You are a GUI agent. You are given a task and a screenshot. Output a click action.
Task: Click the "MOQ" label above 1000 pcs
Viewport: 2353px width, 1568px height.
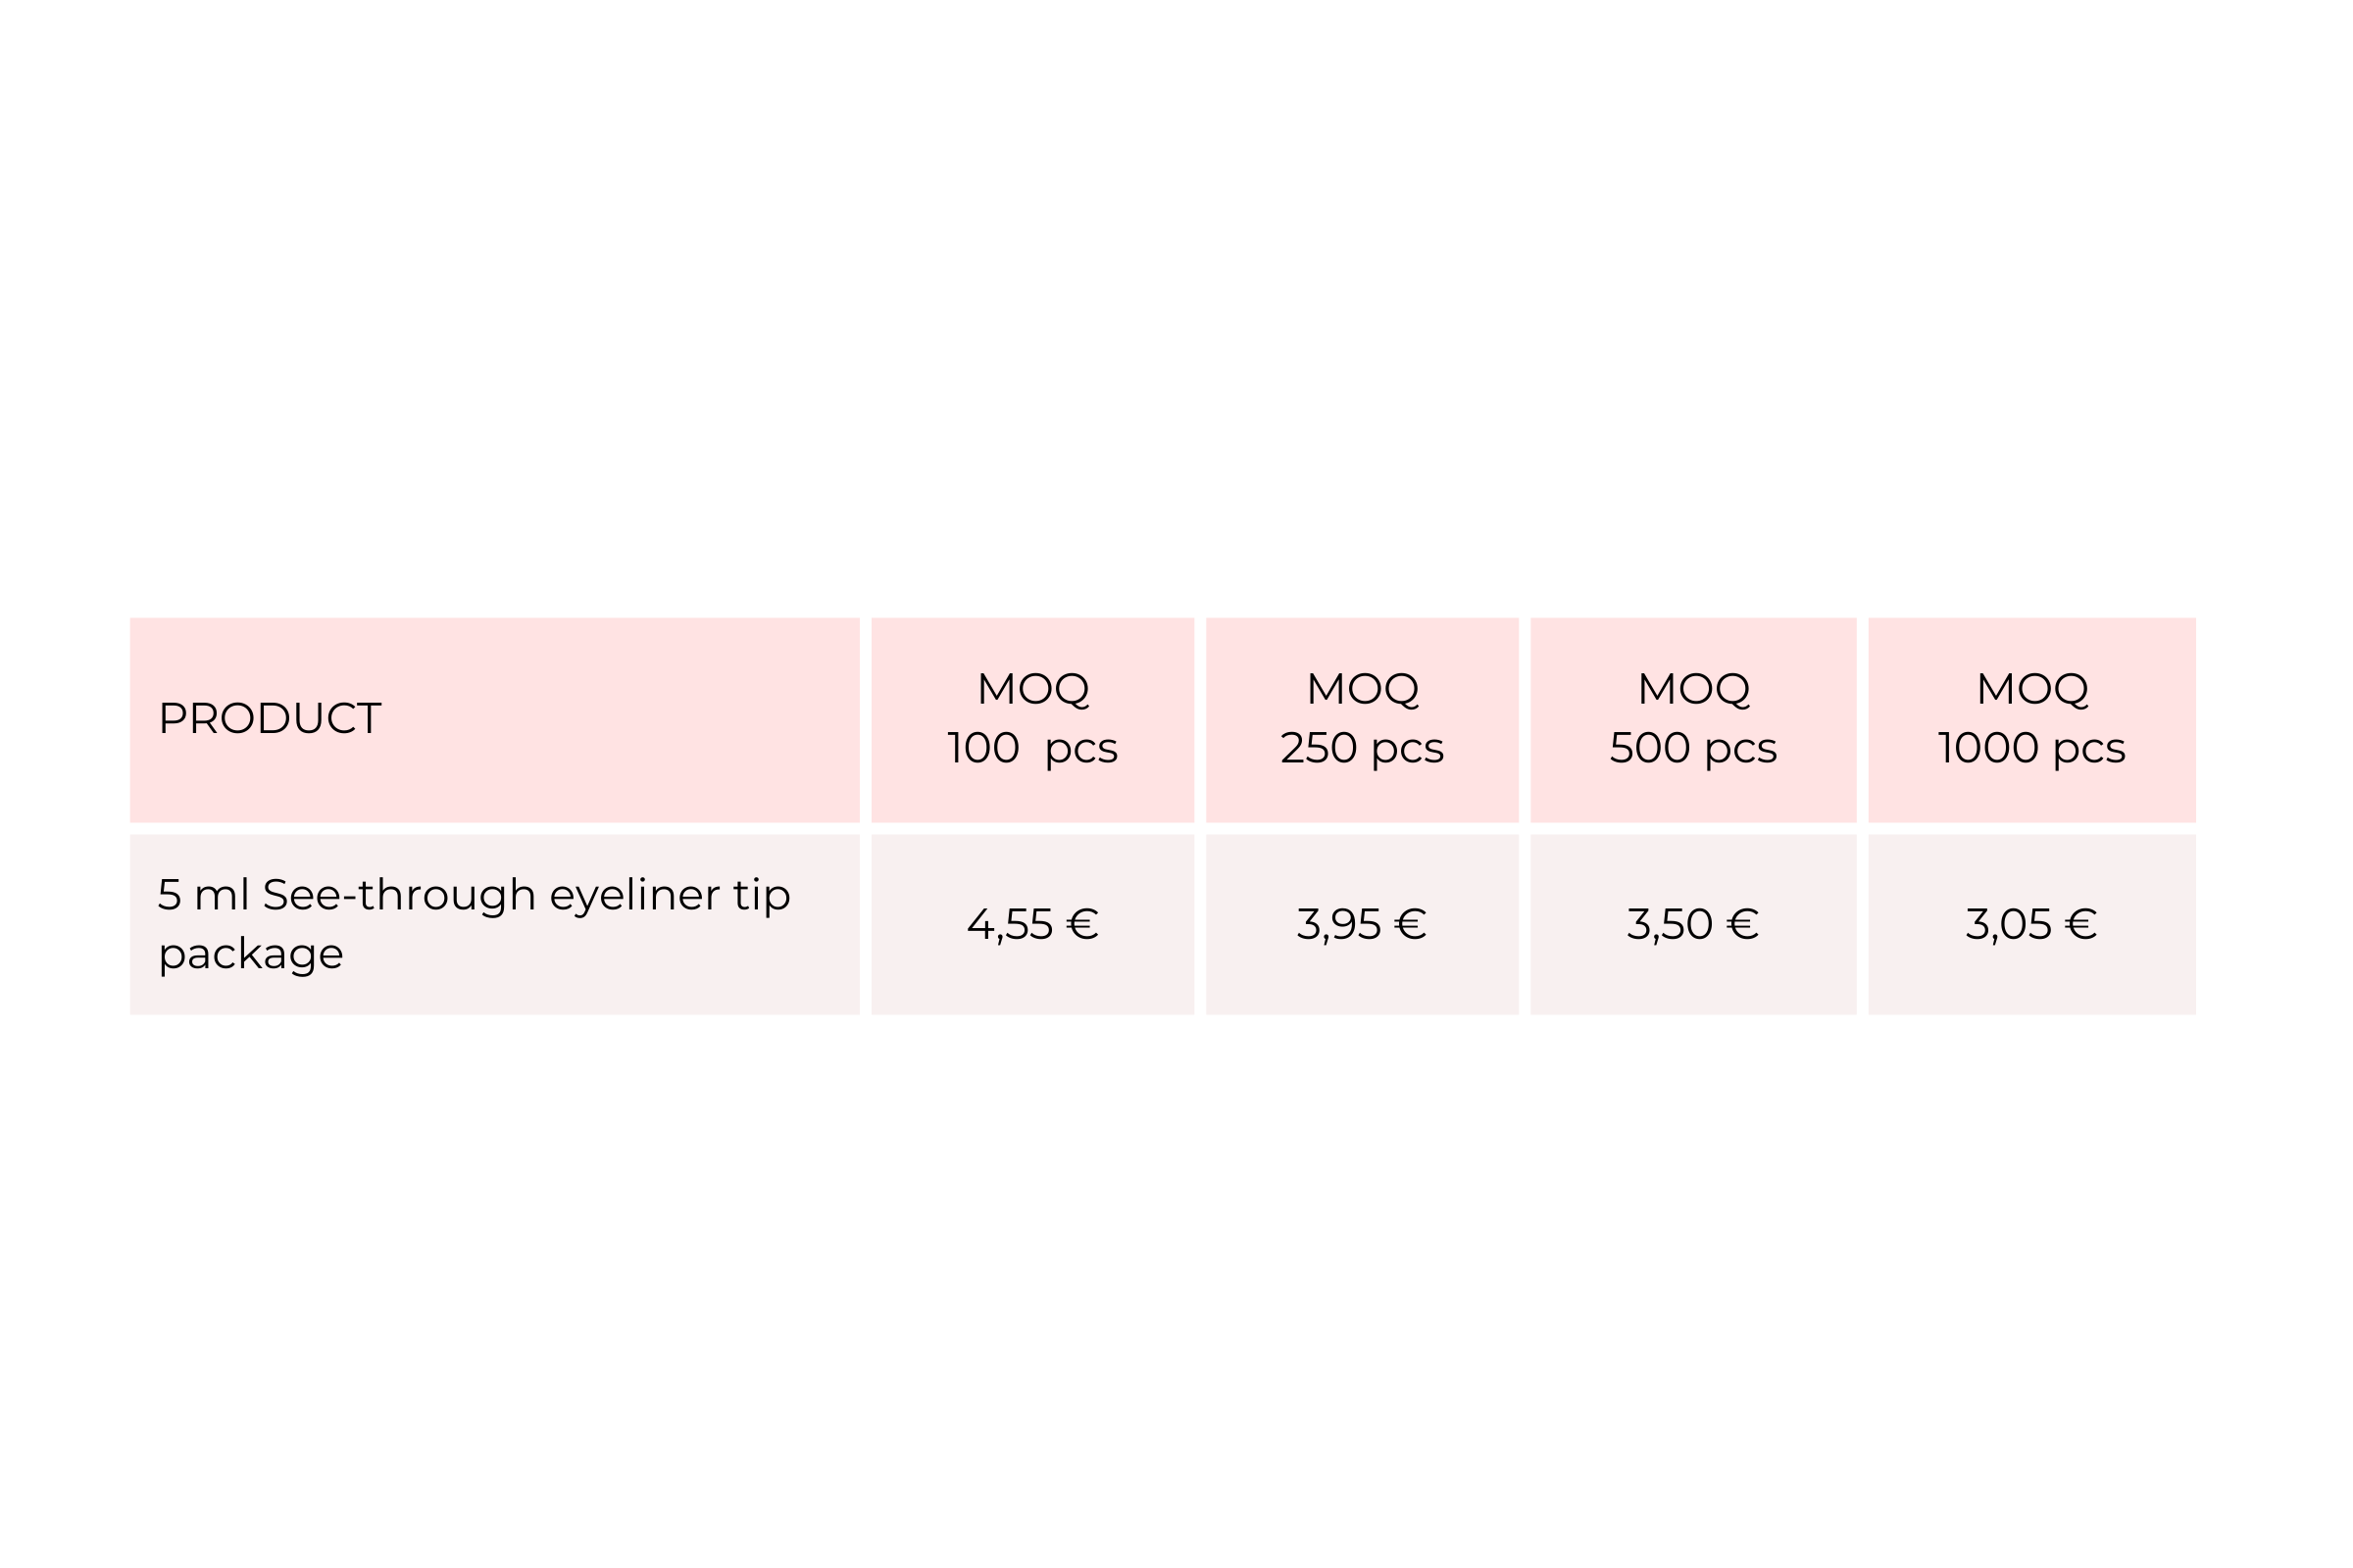(2031, 689)
